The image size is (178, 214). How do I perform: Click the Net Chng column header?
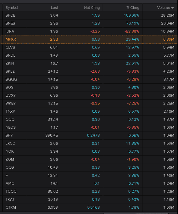92,8
